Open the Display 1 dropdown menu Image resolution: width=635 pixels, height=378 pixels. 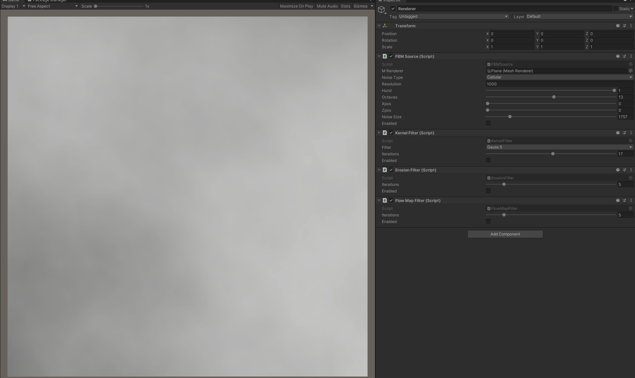[13, 6]
